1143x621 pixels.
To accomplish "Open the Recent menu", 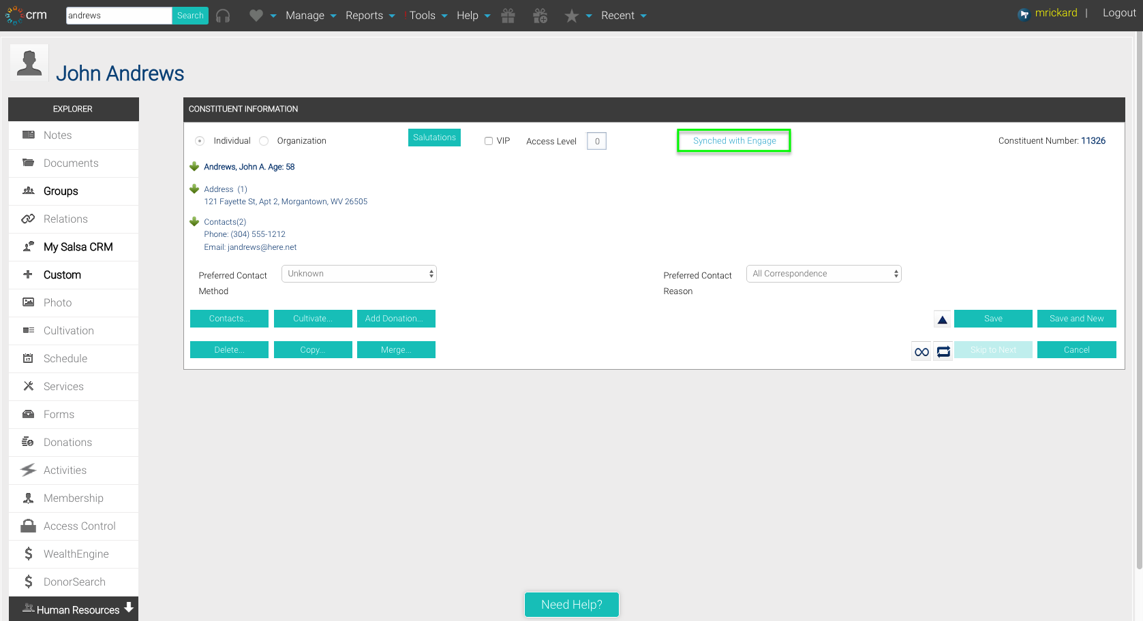I will coord(624,16).
